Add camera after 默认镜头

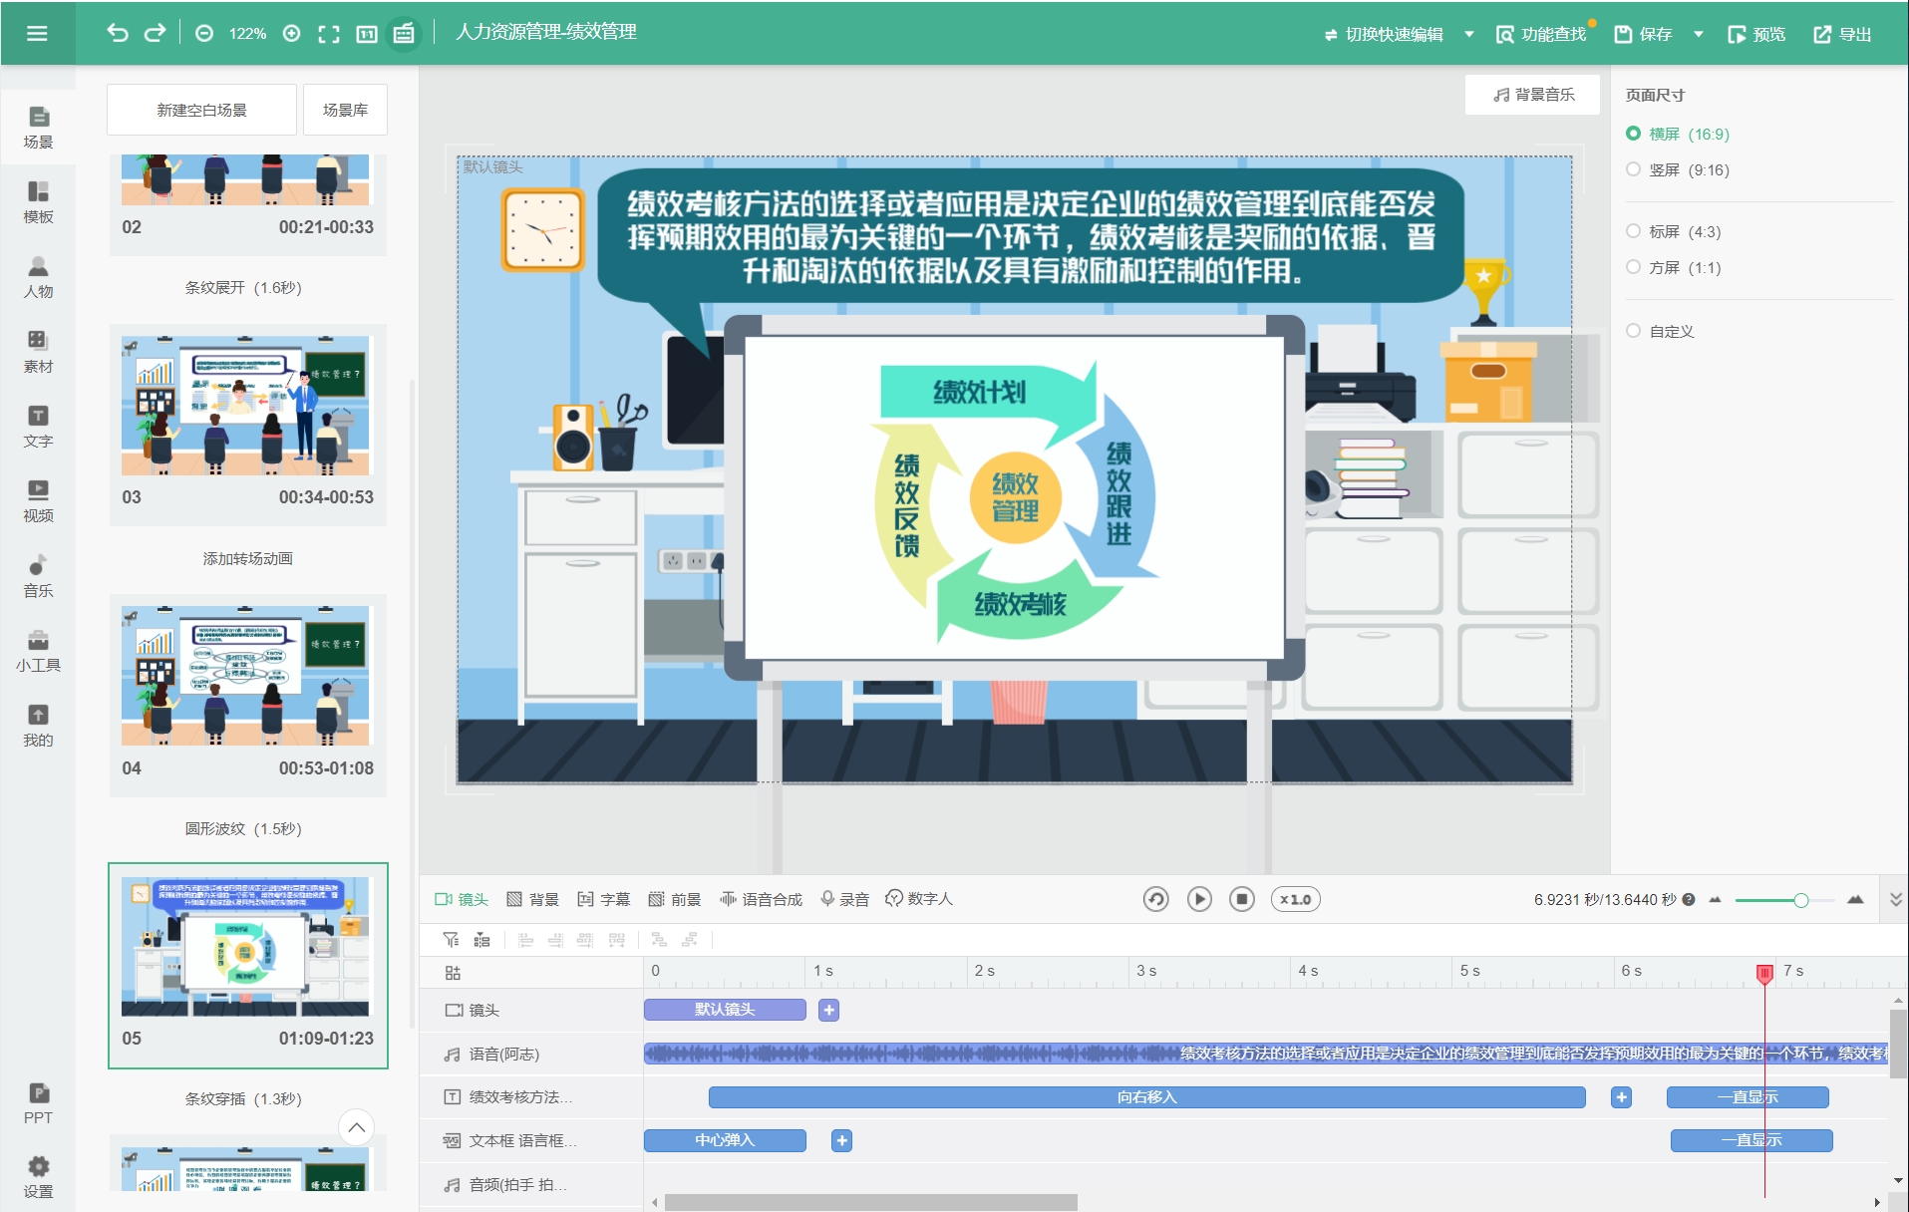828,1010
